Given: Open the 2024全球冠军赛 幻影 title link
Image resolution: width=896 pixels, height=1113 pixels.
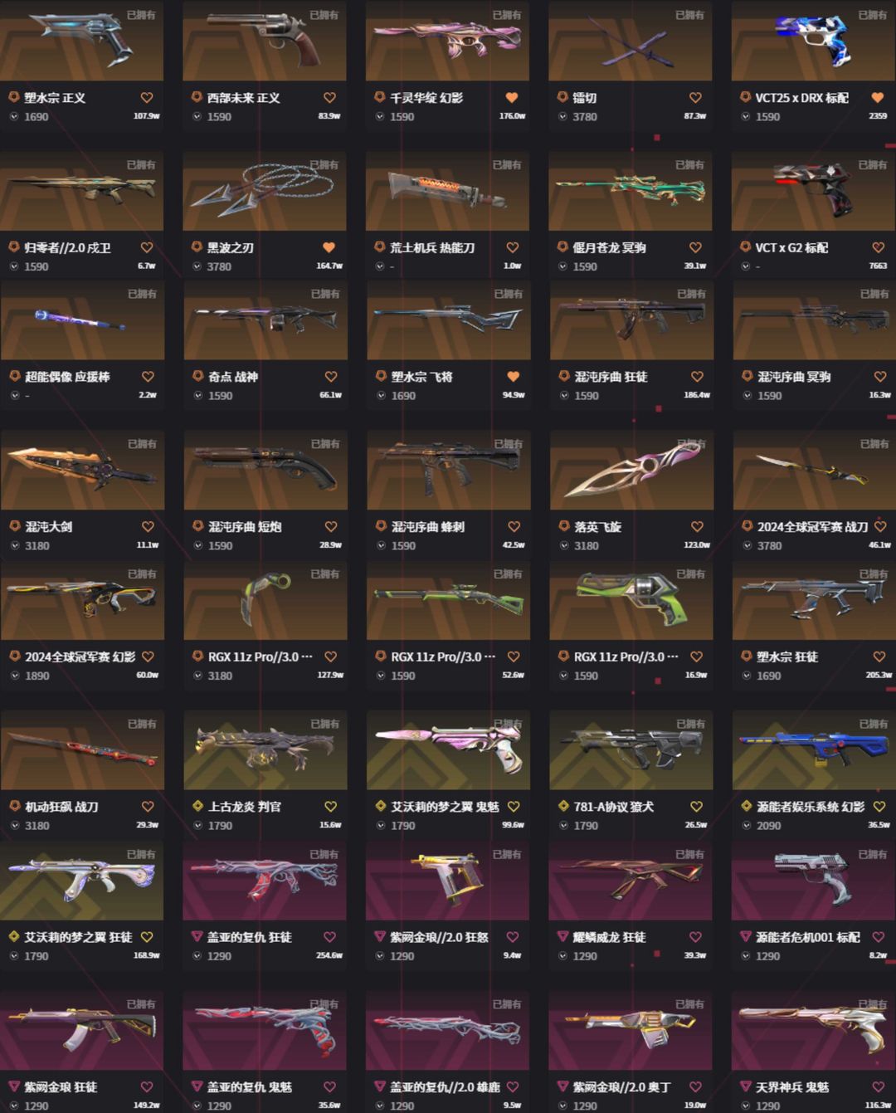Looking at the screenshot, I should [x=80, y=657].
